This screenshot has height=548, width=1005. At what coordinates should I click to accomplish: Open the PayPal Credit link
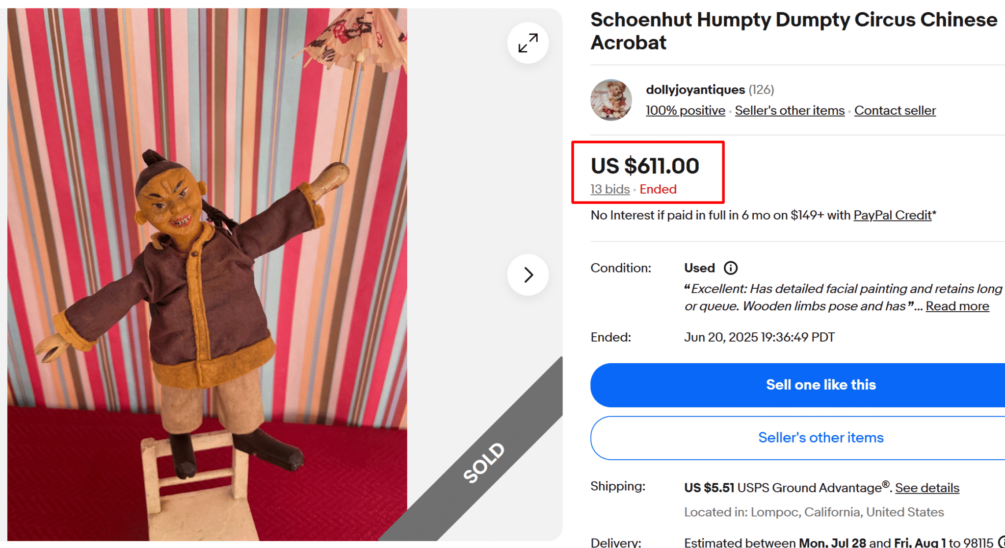tap(892, 215)
